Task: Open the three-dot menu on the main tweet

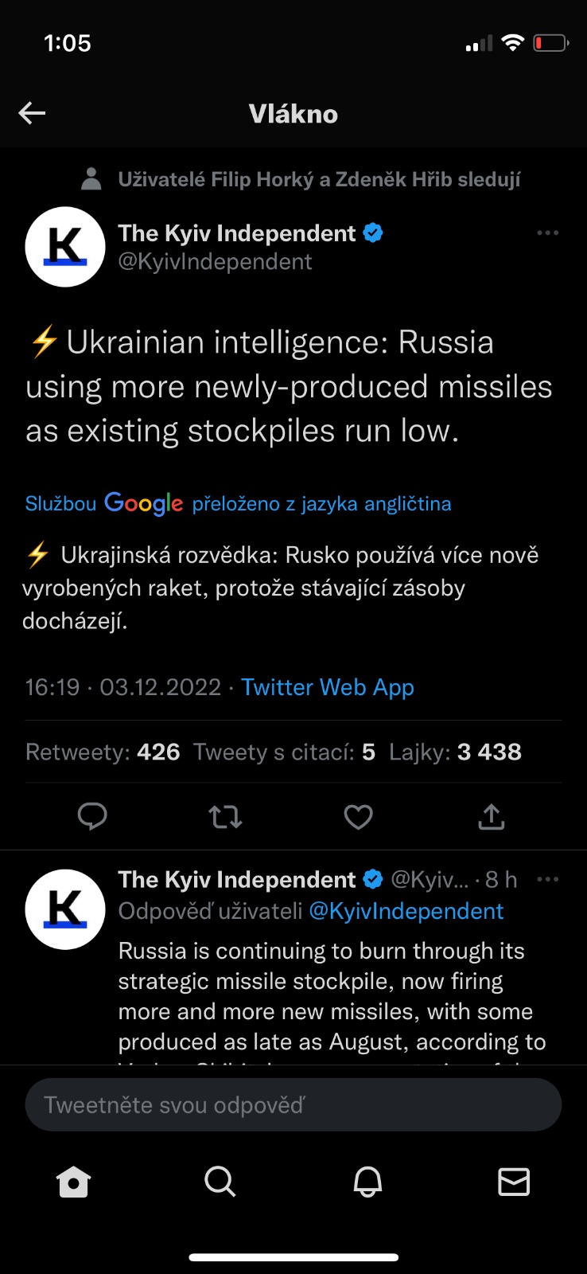Action: click(x=547, y=233)
